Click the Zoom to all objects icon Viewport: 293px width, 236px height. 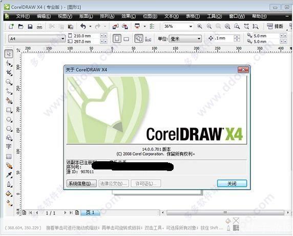pos(227,26)
